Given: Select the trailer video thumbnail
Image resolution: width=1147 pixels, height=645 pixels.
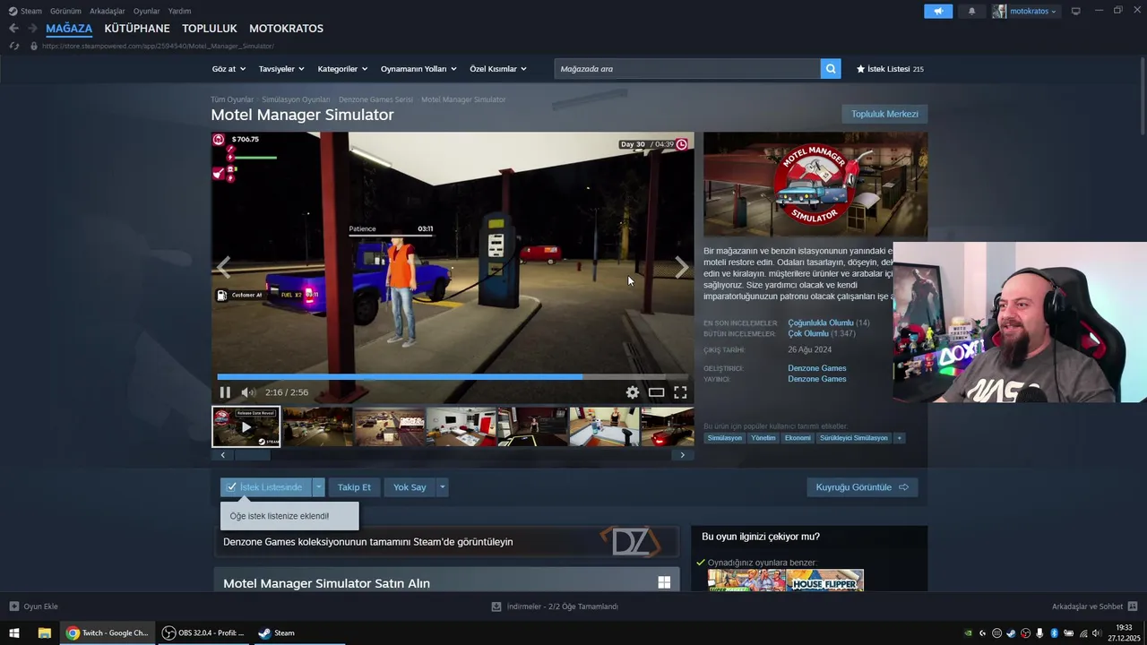Looking at the screenshot, I should click(246, 426).
